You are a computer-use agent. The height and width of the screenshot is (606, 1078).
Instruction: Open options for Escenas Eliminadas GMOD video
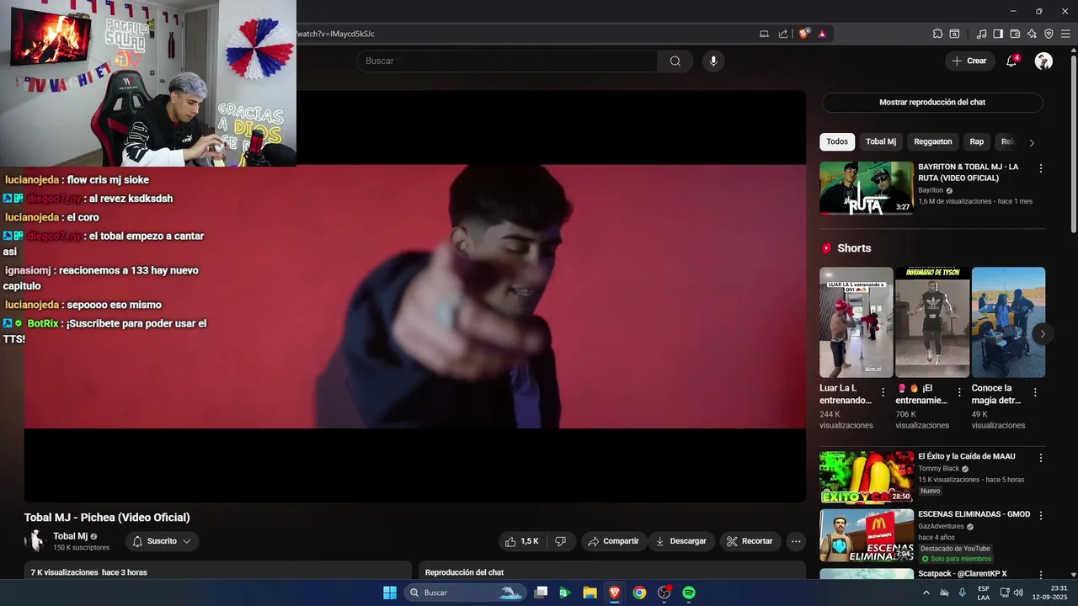1041,515
